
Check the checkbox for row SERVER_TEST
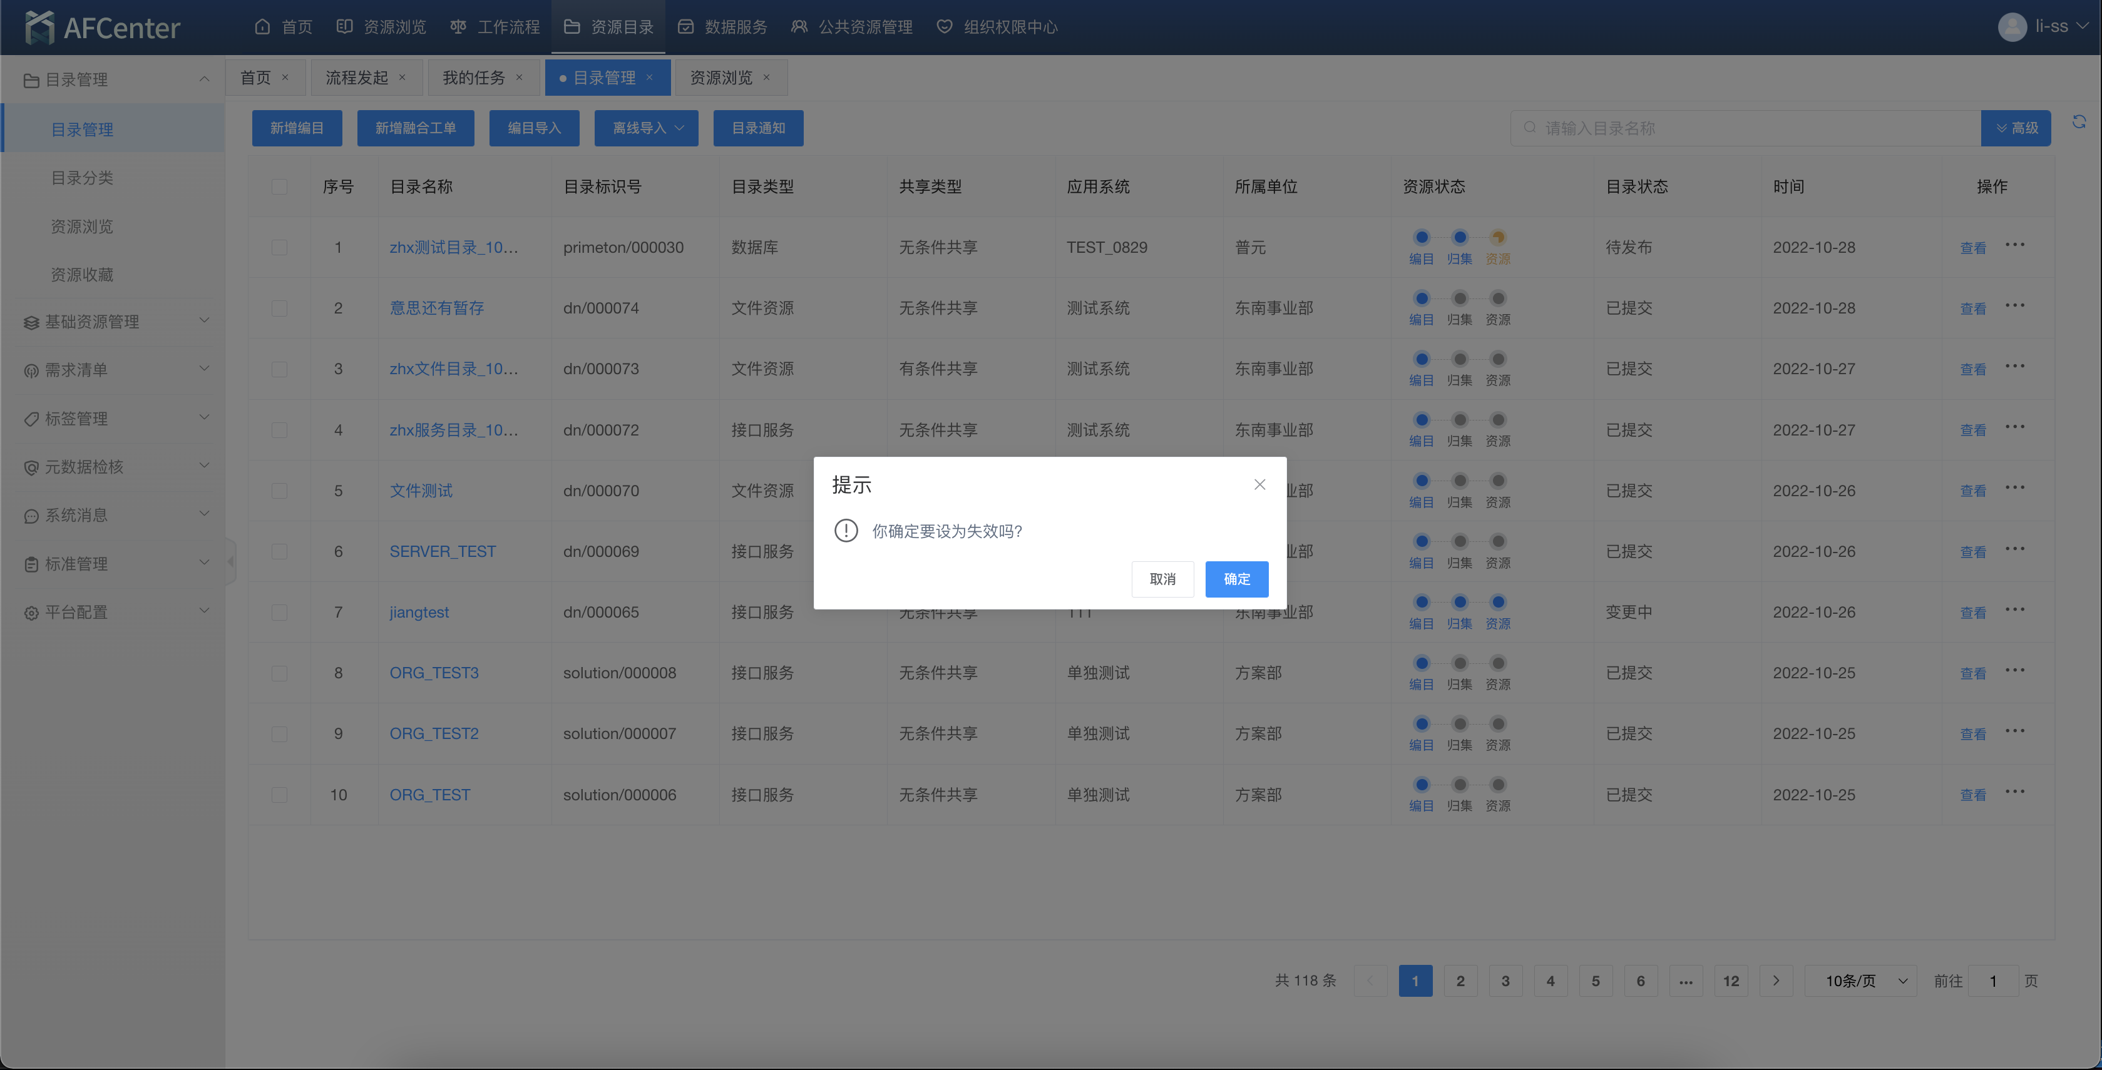point(279,551)
